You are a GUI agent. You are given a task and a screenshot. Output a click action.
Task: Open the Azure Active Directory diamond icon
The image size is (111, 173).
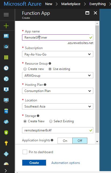6,154
